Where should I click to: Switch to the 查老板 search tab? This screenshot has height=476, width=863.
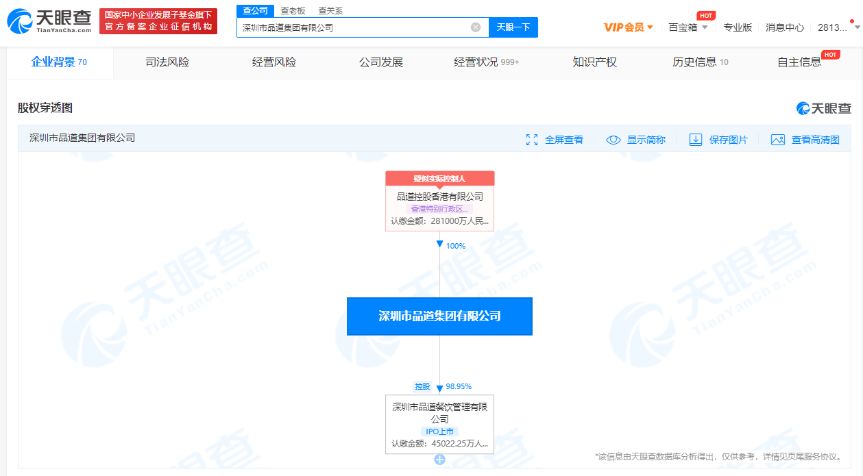pyautogui.click(x=293, y=11)
